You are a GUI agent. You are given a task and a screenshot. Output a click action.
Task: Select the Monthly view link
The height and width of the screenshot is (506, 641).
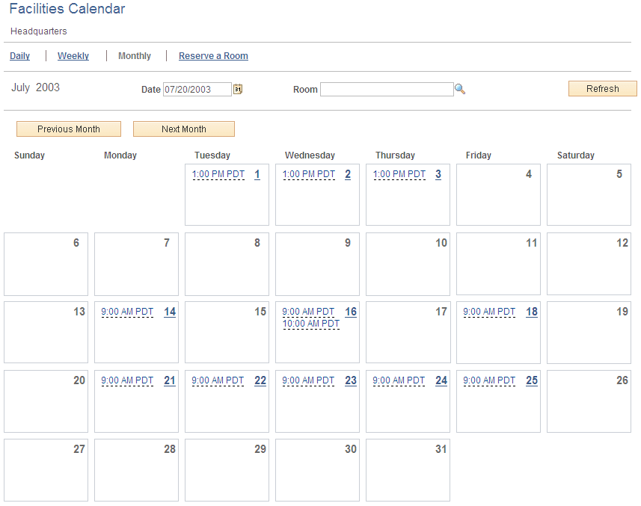134,55
